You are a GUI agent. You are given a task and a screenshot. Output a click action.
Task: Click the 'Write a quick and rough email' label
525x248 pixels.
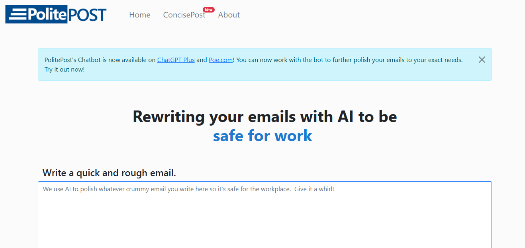click(x=109, y=173)
